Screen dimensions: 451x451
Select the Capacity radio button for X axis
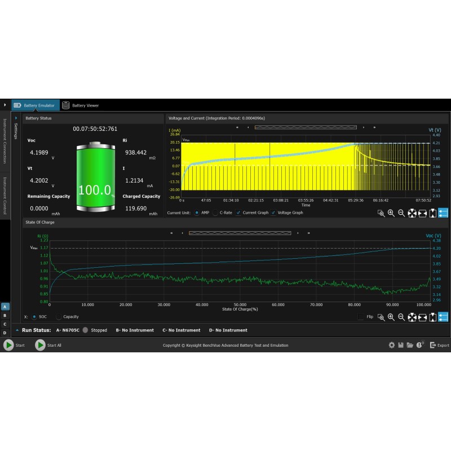[59, 317]
